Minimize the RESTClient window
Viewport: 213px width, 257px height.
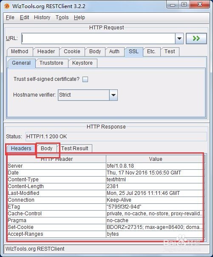pyautogui.click(x=173, y=4)
